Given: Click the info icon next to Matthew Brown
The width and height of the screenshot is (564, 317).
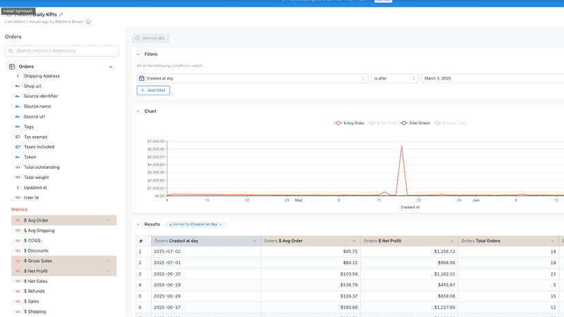Looking at the screenshot, I should pyautogui.click(x=88, y=22).
